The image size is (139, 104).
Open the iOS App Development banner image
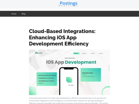(x=69, y=72)
